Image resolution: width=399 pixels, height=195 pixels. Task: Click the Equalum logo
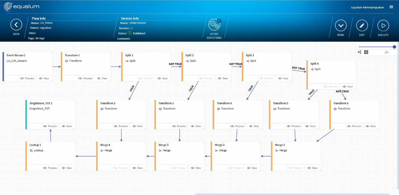click(22, 6)
